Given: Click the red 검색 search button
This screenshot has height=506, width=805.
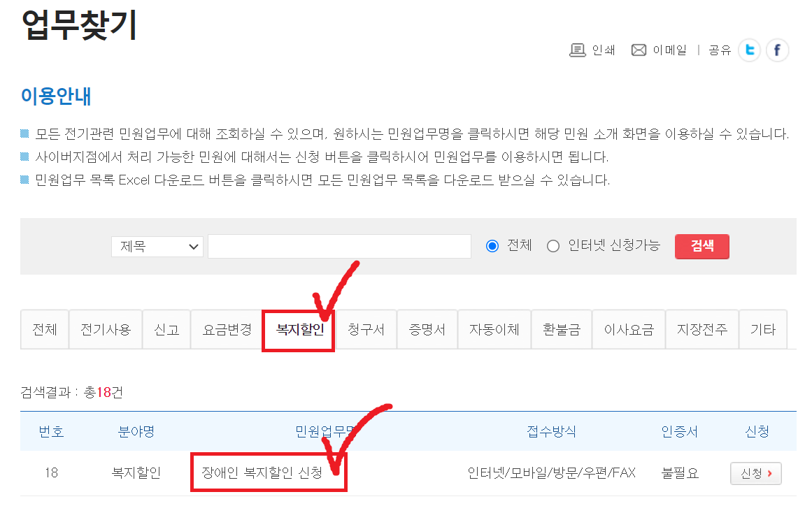Looking at the screenshot, I should tap(701, 246).
